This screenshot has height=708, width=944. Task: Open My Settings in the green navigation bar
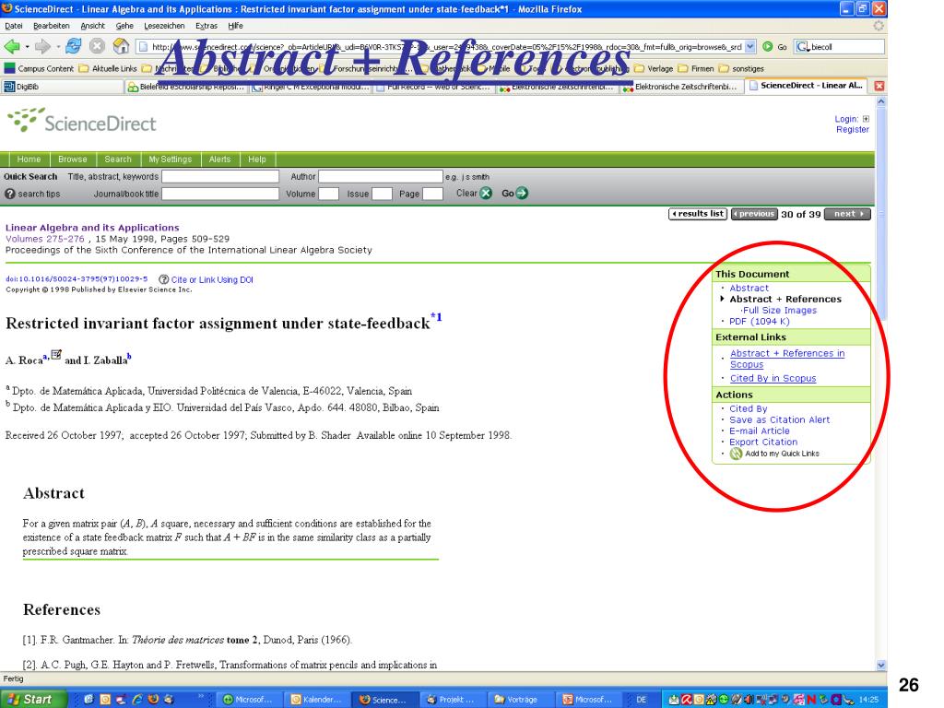pyautogui.click(x=170, y=159)
